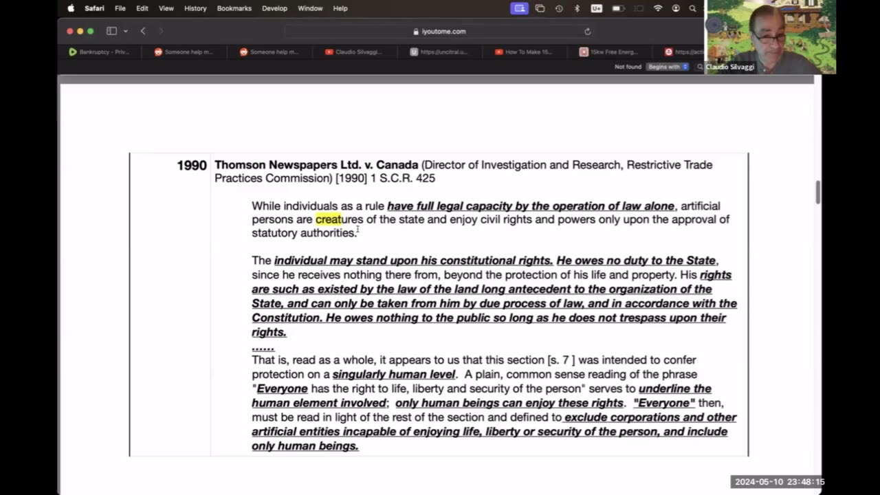Open the Bookmarks menu
The height and width of the screenshot is (495, 880).
click(x=234, y=8)
